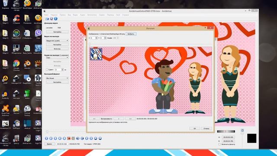The height and width of the screenshot is (156, 277).
Task: Open Recycle Bin on desktop
Action: pos(5,5)
